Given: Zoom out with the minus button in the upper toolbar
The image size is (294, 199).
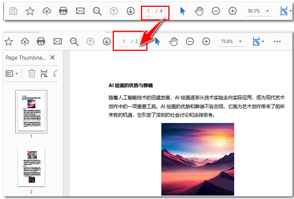Looking at the screenshot, I should tap(216, 11).
